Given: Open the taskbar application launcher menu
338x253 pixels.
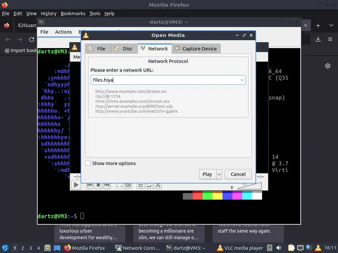Looking at the screenshot, I should coord(5,248).
